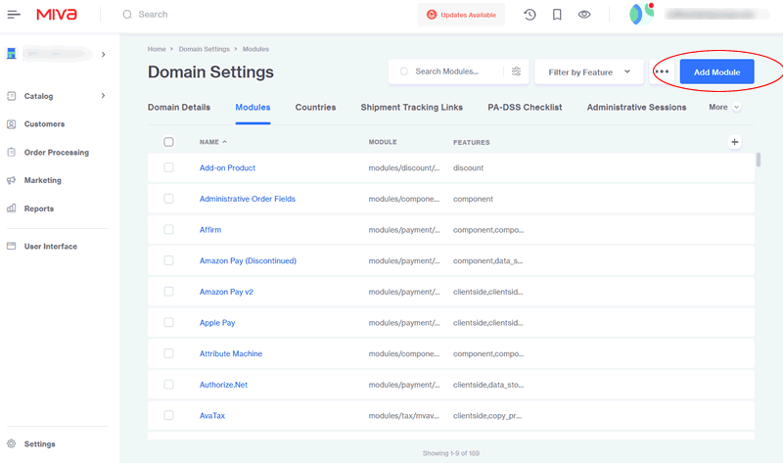
Task: Check the Add-on Product row checkbox
Action: click(168, 167)
